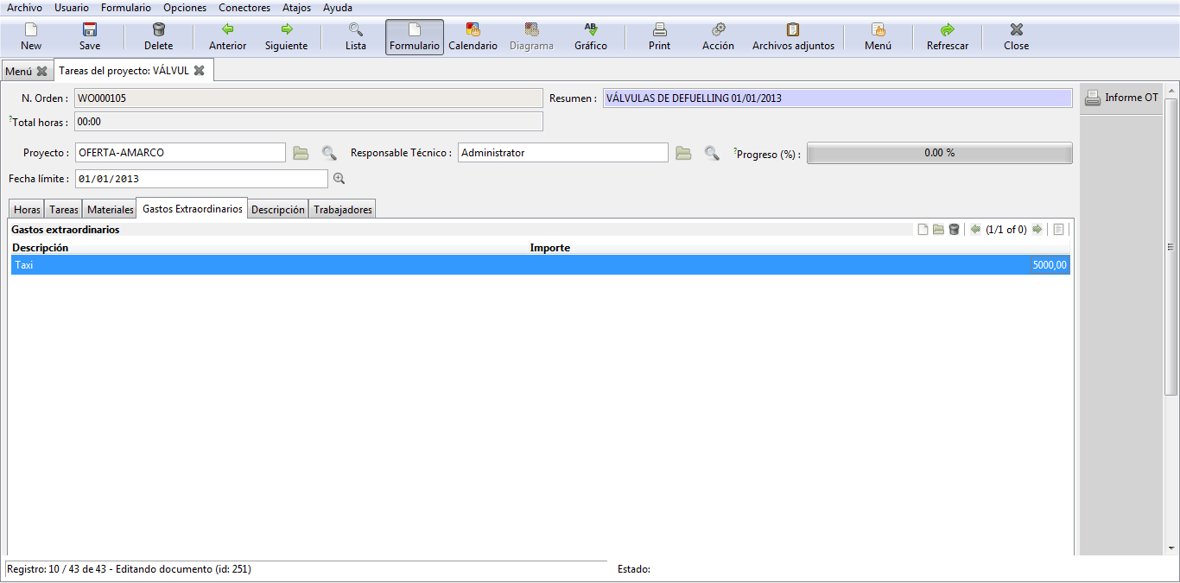Click the Fecha límite date field
1180x583 pixels.
[201, 179]
